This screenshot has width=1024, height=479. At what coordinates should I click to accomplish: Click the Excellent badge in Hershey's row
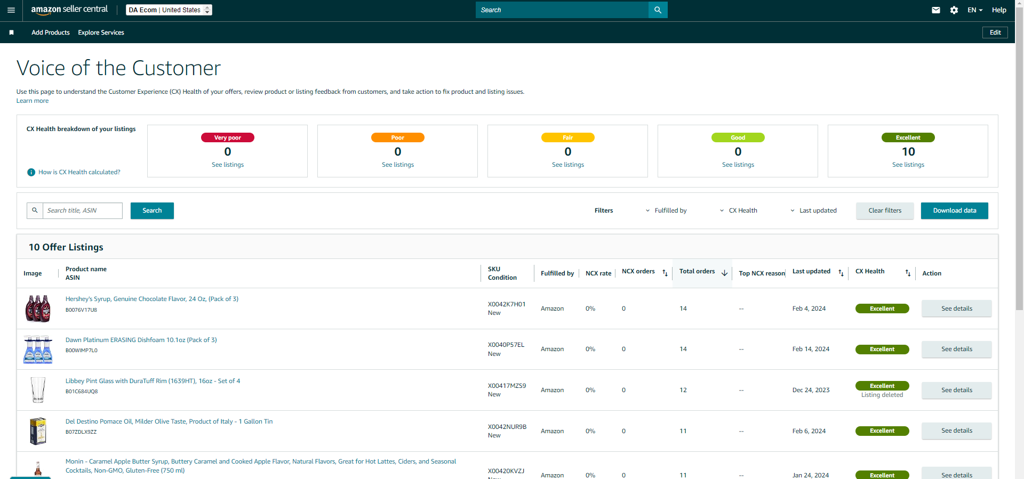pos(882,308)
